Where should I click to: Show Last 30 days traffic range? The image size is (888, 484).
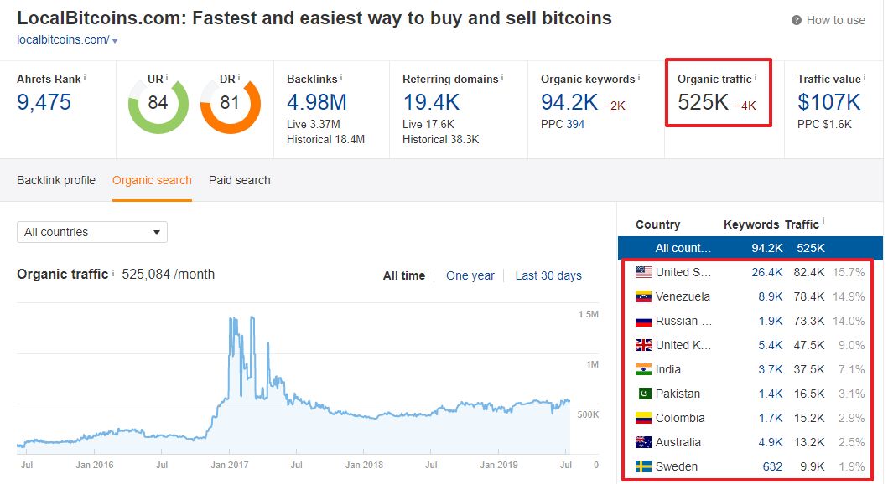(548, 276)
